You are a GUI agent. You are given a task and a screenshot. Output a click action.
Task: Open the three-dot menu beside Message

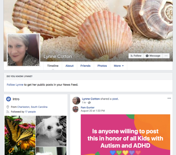[166, 56]
